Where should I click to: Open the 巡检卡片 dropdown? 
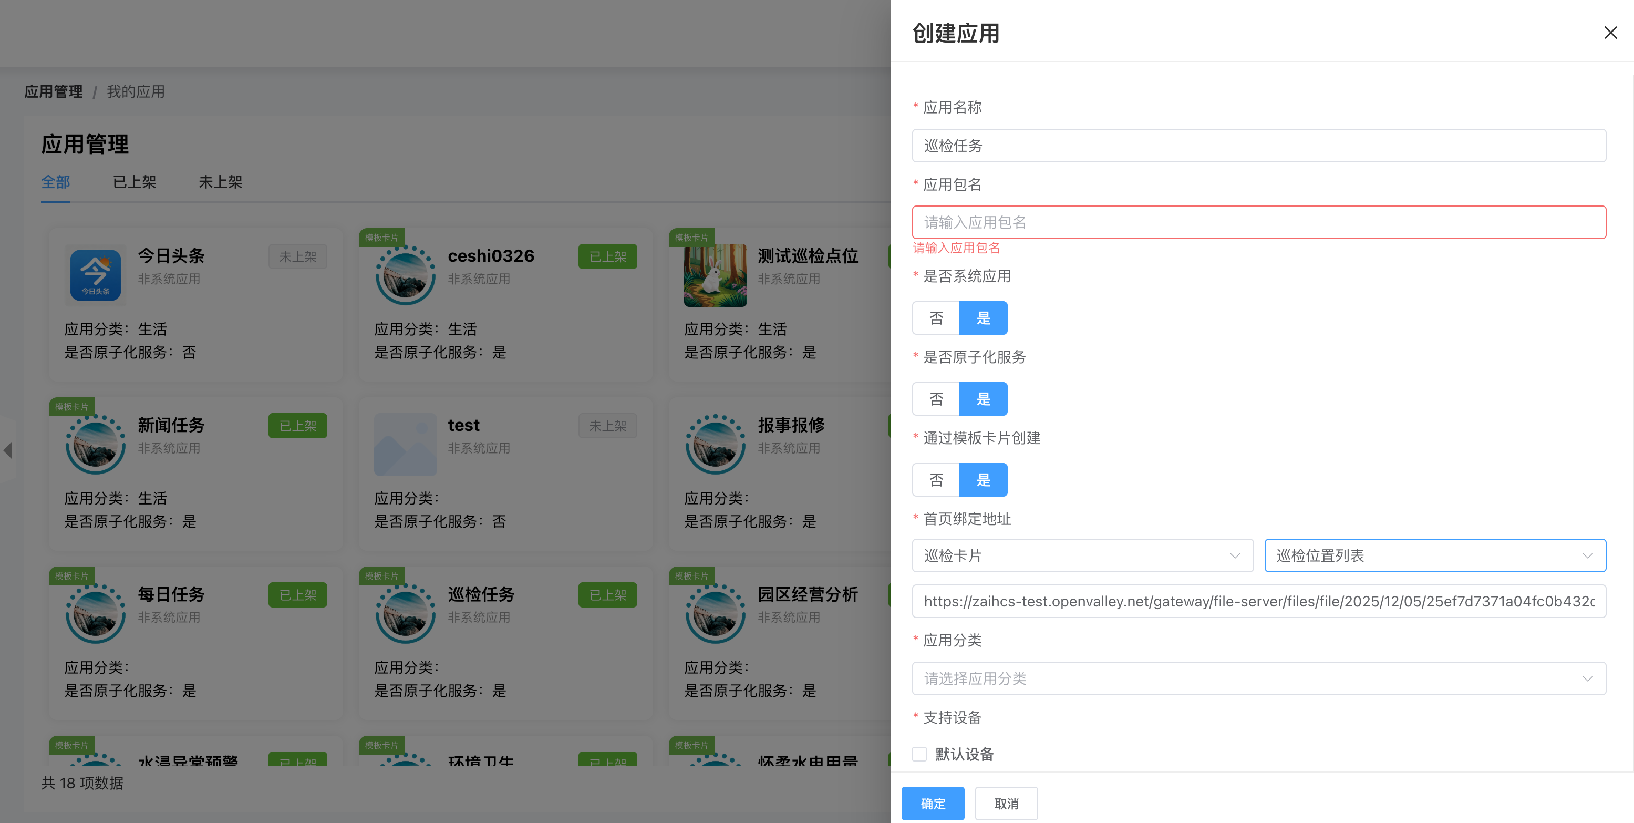pos(1082,555)
